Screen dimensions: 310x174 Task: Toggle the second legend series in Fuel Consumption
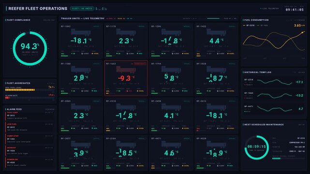263,26
